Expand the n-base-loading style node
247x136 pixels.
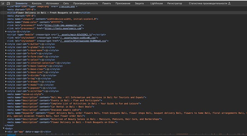6,66
